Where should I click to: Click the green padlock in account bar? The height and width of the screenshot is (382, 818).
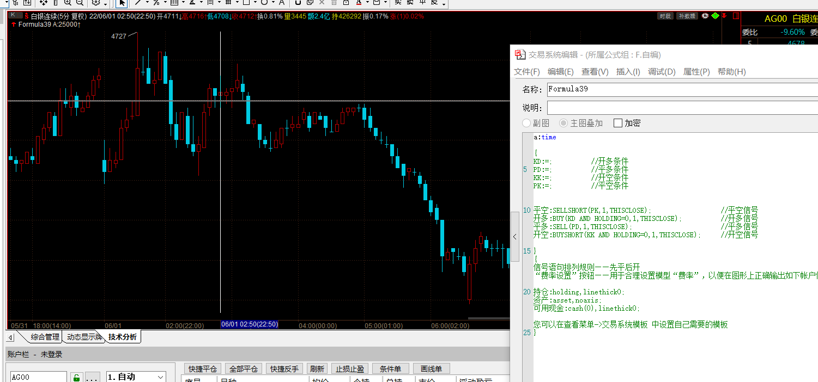click(77, 378)
